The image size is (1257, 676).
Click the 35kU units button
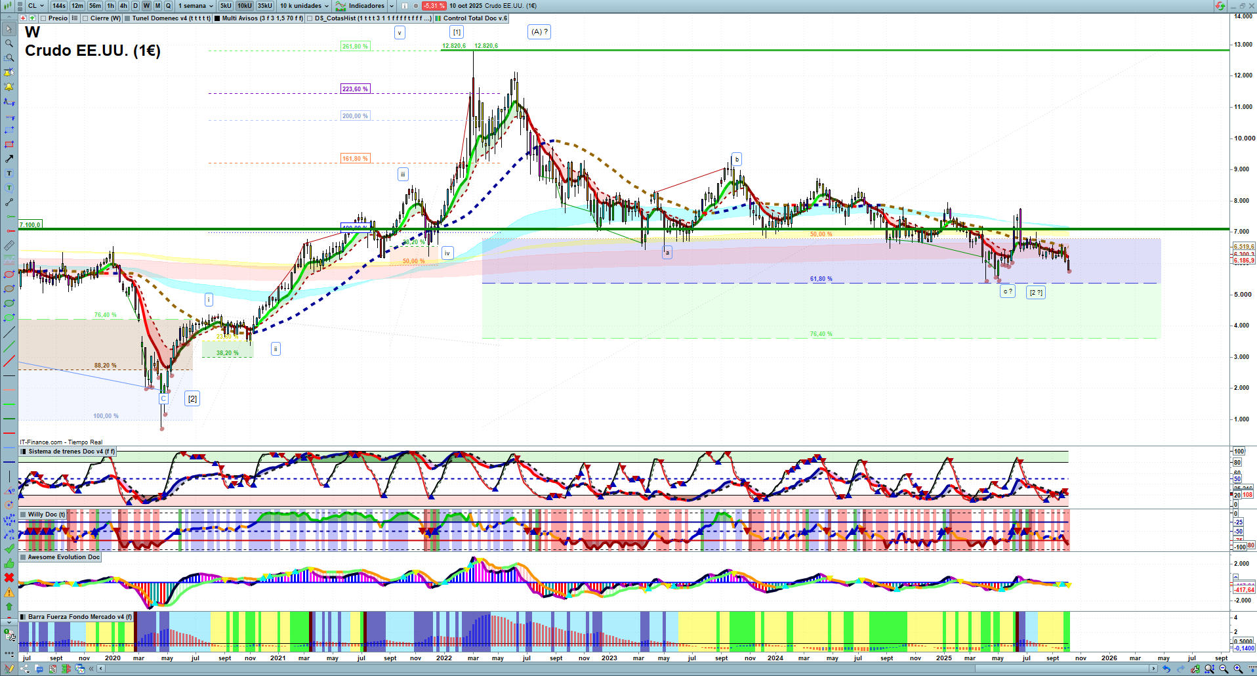[265, 6]
